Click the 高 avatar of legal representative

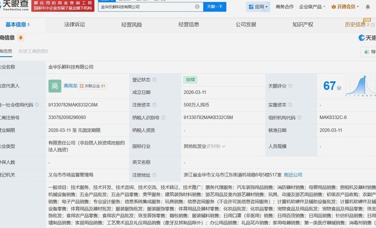(x=55, y=86)
